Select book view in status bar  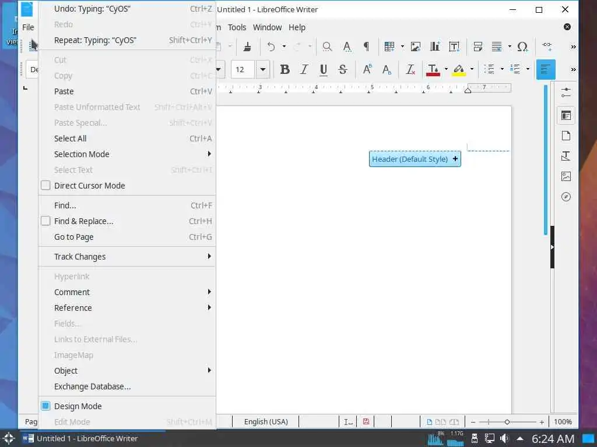(454, 421)
